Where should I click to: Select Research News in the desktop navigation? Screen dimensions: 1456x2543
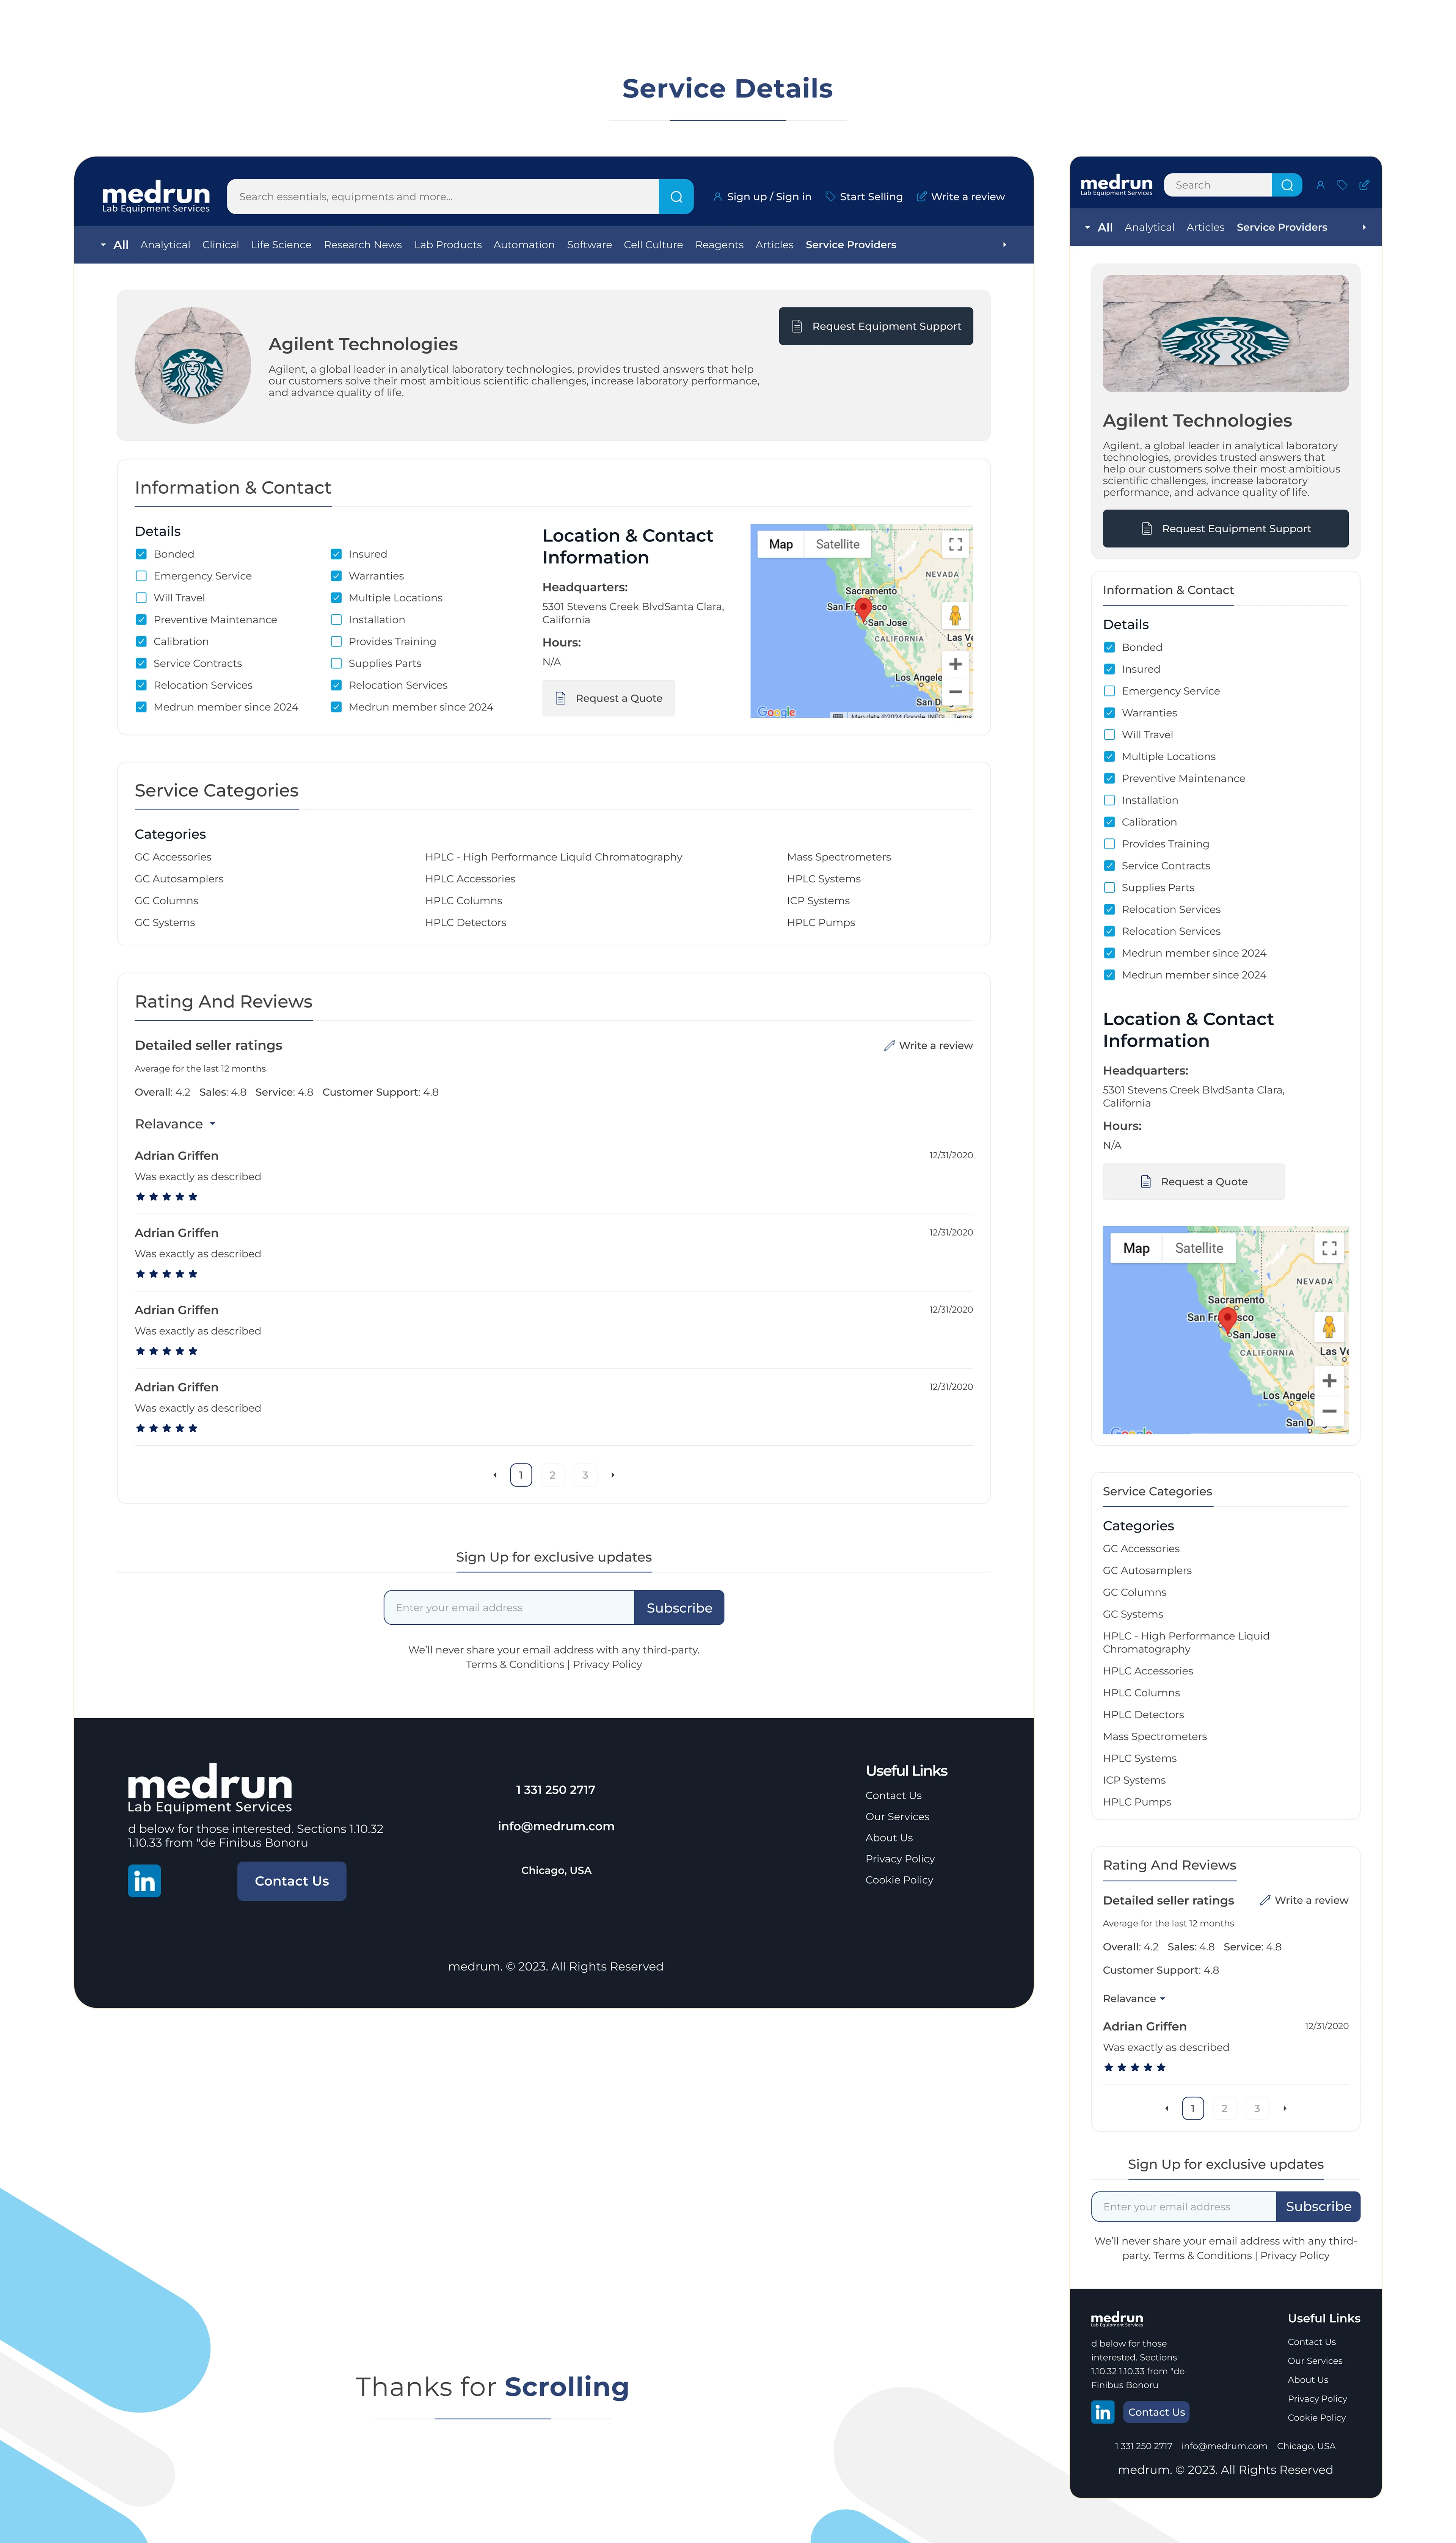[x=363, y=245]
